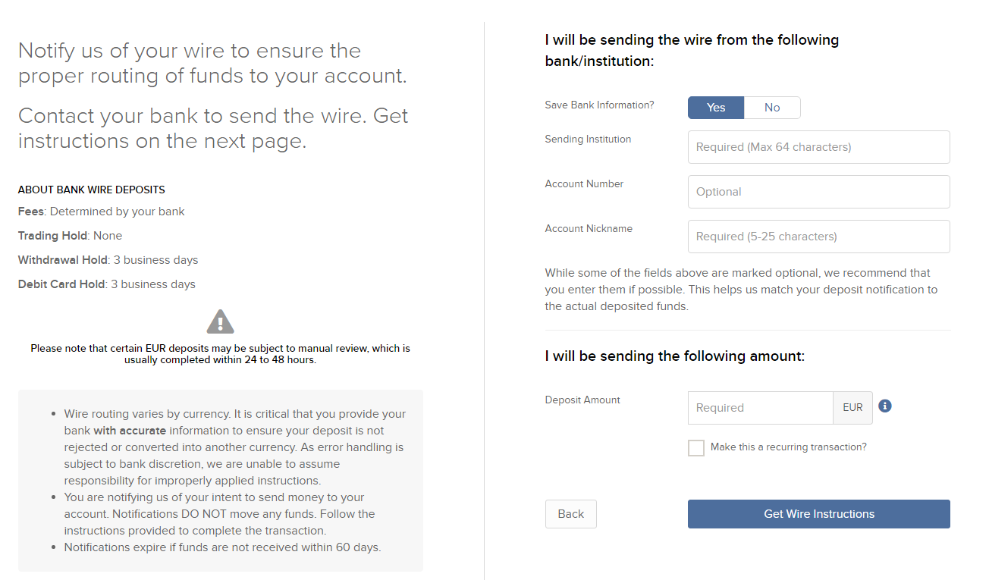
Task: Click the info icon beside Deposit Amount
Action: click(885, 406)
